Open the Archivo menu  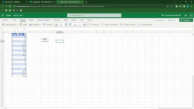(x=5, y=20)
